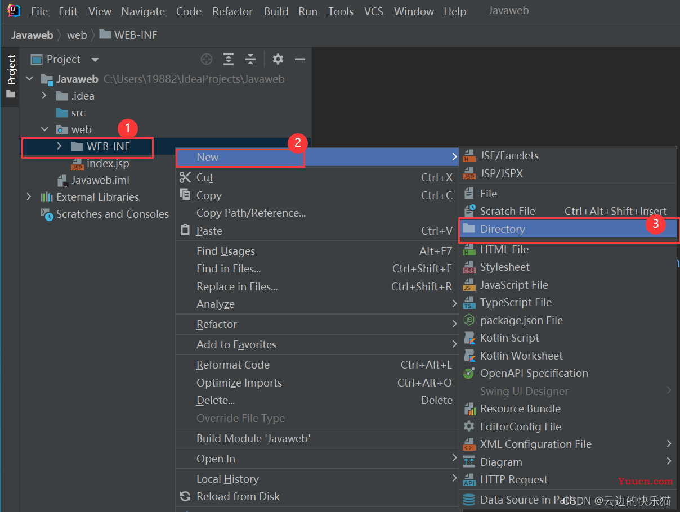Screen dimensions: 680x512
Task: Click the Scratch File icon
Action: pyautogui.click(x=469, y=211)
